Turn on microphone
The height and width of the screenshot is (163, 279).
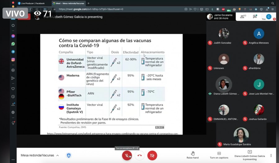(127, 156)
